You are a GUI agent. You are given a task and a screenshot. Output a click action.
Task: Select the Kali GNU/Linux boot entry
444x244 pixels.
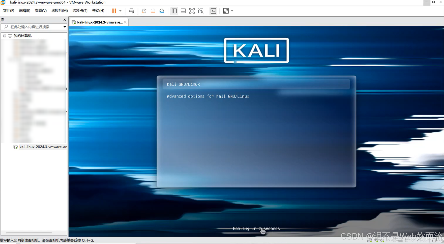256,84
